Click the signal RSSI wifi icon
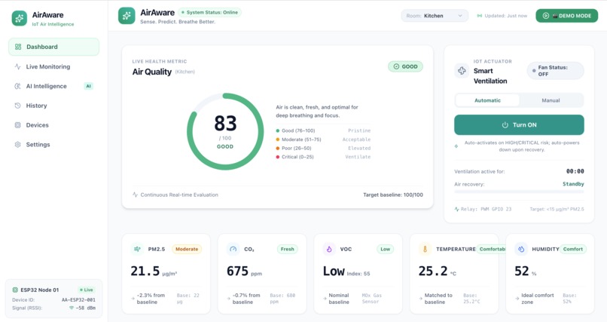The width and height of the screenshot is (607, 322). [72, 308]
